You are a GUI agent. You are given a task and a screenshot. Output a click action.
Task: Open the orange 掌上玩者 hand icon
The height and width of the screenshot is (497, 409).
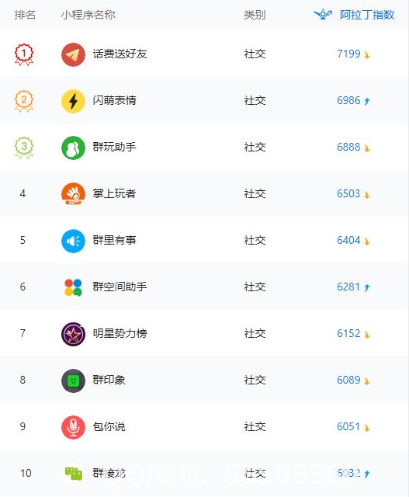[x=73, y=194]
